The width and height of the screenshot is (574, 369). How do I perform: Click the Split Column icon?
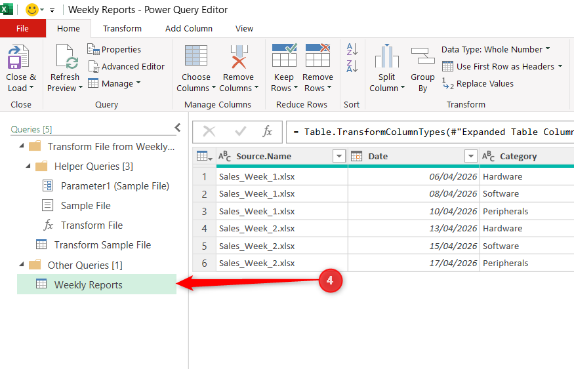(x=386, y=56)
